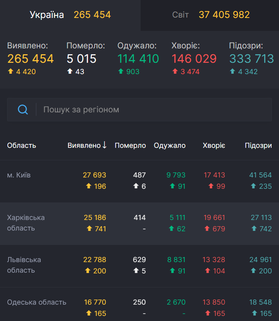279x321 pixels.
Task: Click the sort arrow beside Виявлено header
Action: 104,145
